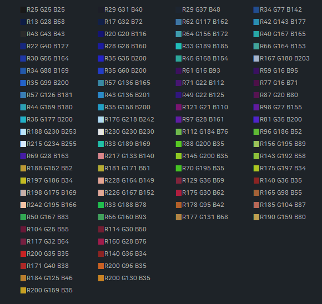This screenshot has width=322, height=304.
Task: Choose the R167 G180 B203 pale blue swatch
Action: [x=256, y=58]
